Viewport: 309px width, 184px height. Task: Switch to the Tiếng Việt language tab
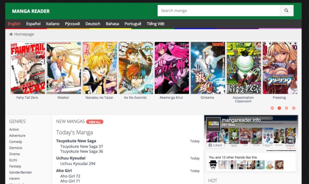pyautogui.click(x=156, y=24)
